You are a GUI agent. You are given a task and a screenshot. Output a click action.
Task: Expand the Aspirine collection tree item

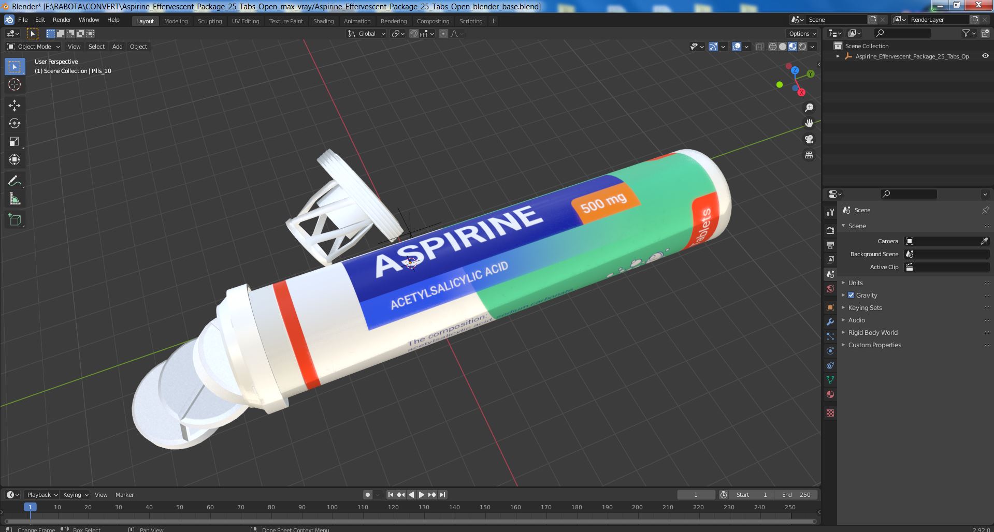pos(838,56)
